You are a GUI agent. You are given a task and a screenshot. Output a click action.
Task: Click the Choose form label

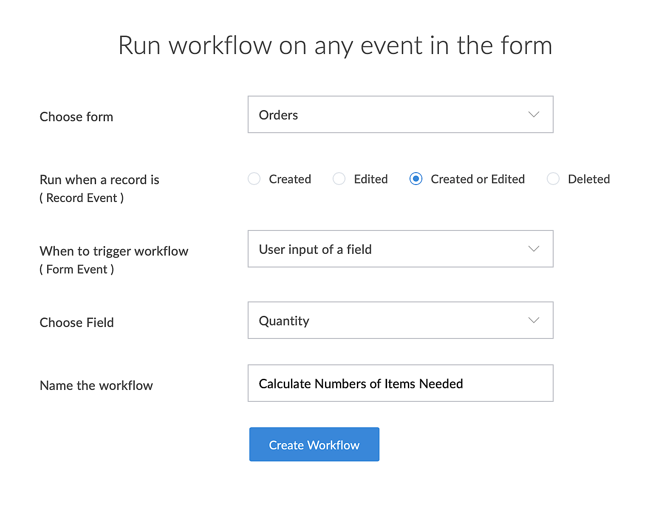[76, 117]
